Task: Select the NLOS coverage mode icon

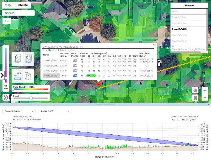Action: tap(28, 58)
